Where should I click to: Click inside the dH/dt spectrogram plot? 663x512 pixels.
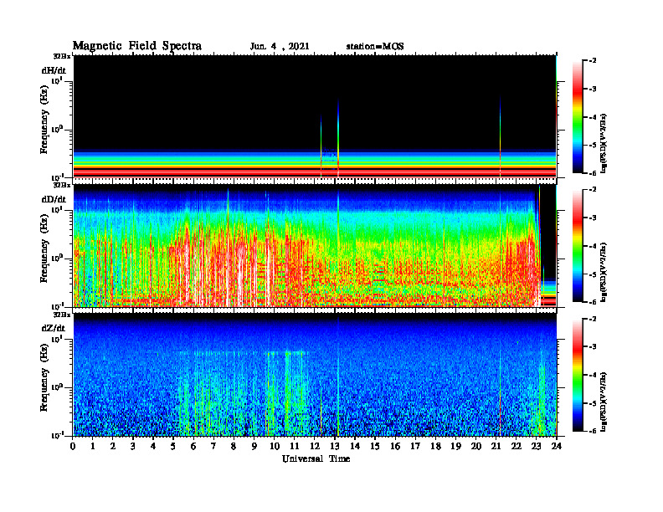315,116
